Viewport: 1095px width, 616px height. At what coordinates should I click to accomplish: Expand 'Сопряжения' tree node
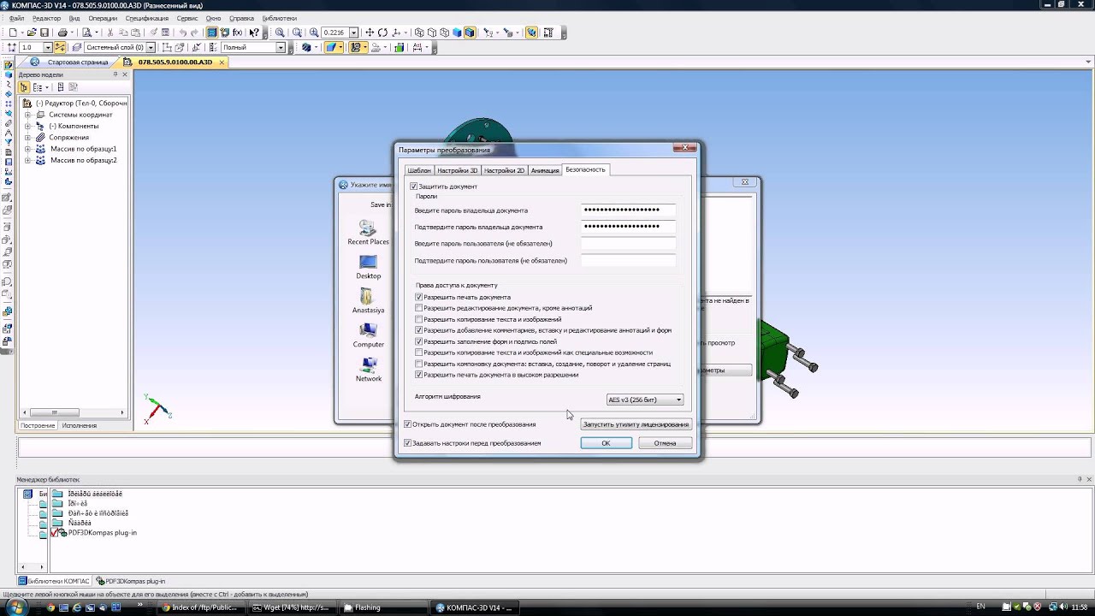(27, 137)
